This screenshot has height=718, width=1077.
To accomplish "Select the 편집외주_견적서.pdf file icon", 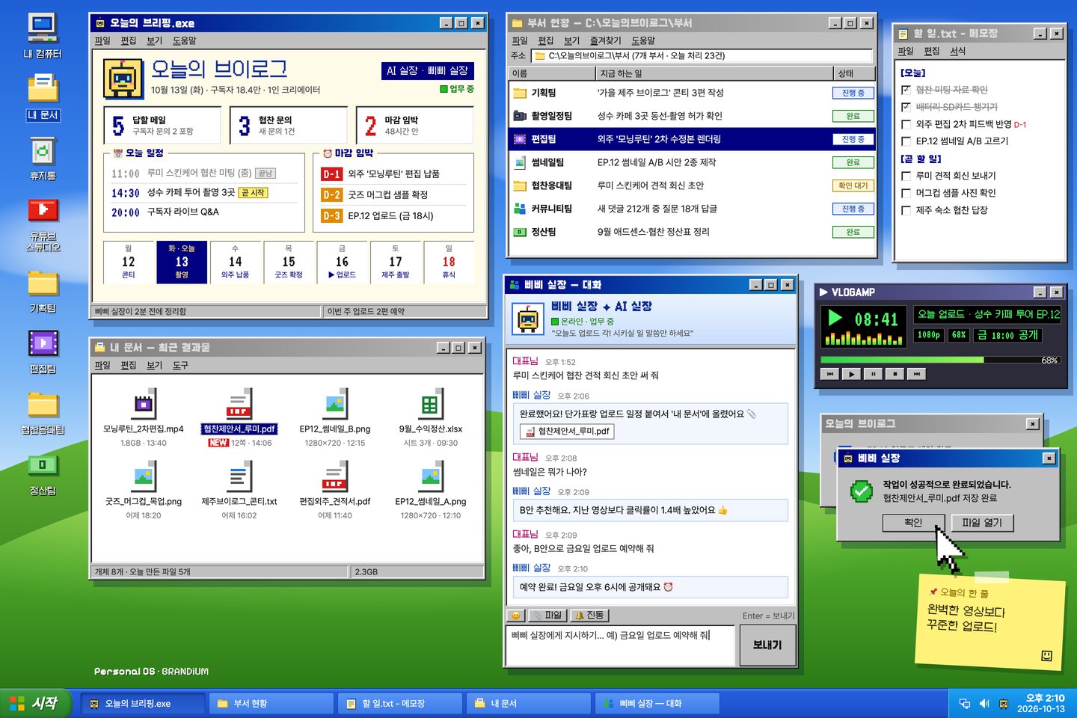I will pos(335,476).
